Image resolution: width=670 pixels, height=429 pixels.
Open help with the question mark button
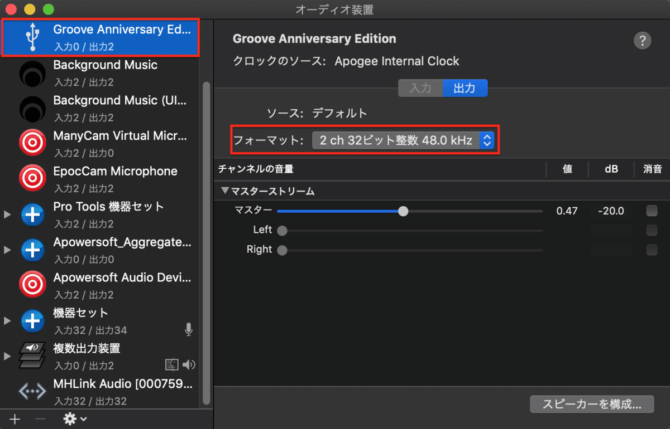[x=643, y=41]
